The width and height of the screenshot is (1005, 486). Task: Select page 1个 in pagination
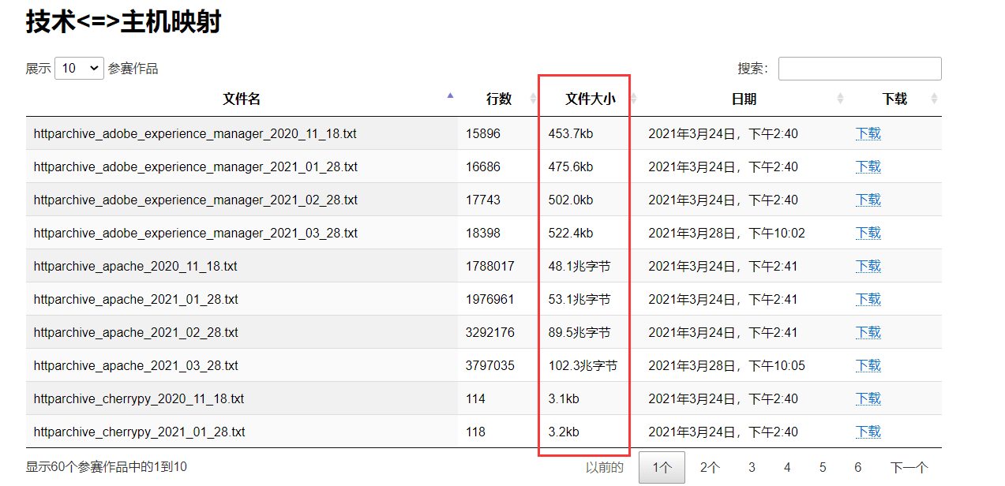[661, 467]
